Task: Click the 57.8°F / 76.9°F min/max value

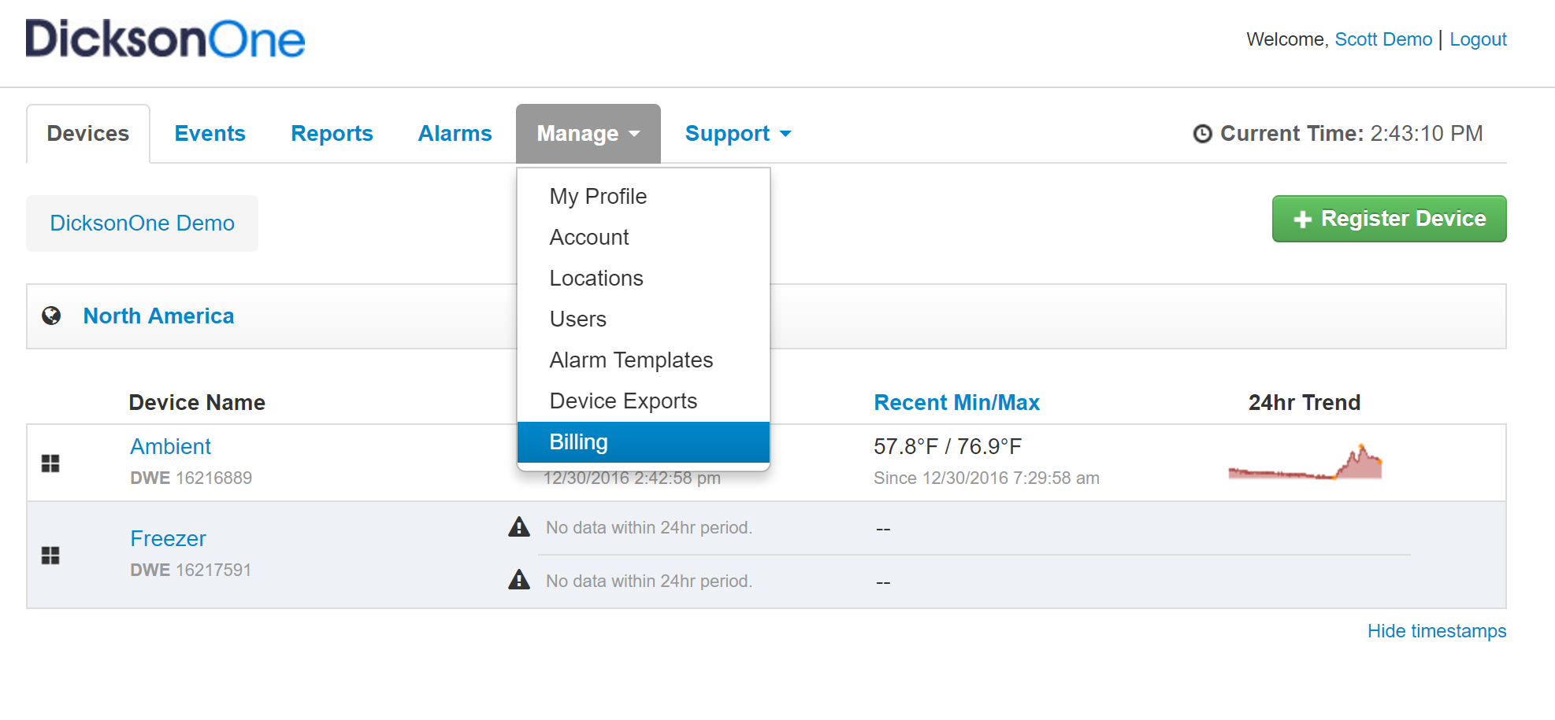Action: 948,447
